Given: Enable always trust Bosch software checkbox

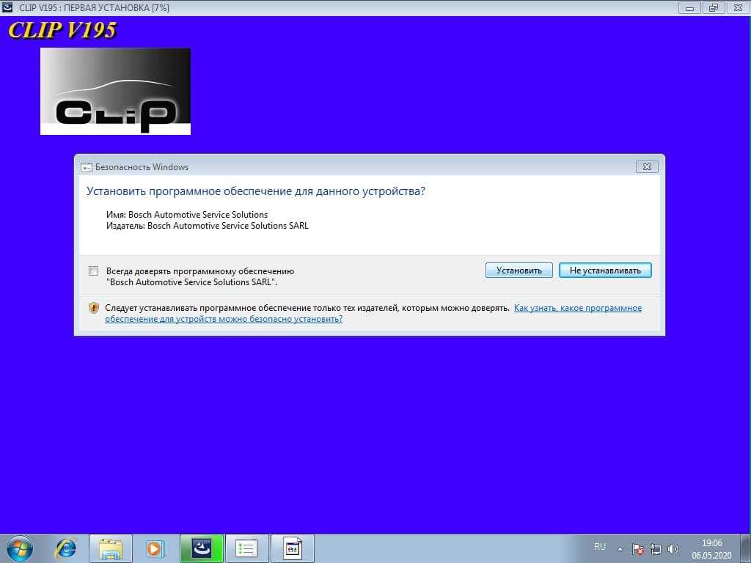Looking at the screenshot, I should 93,271.
